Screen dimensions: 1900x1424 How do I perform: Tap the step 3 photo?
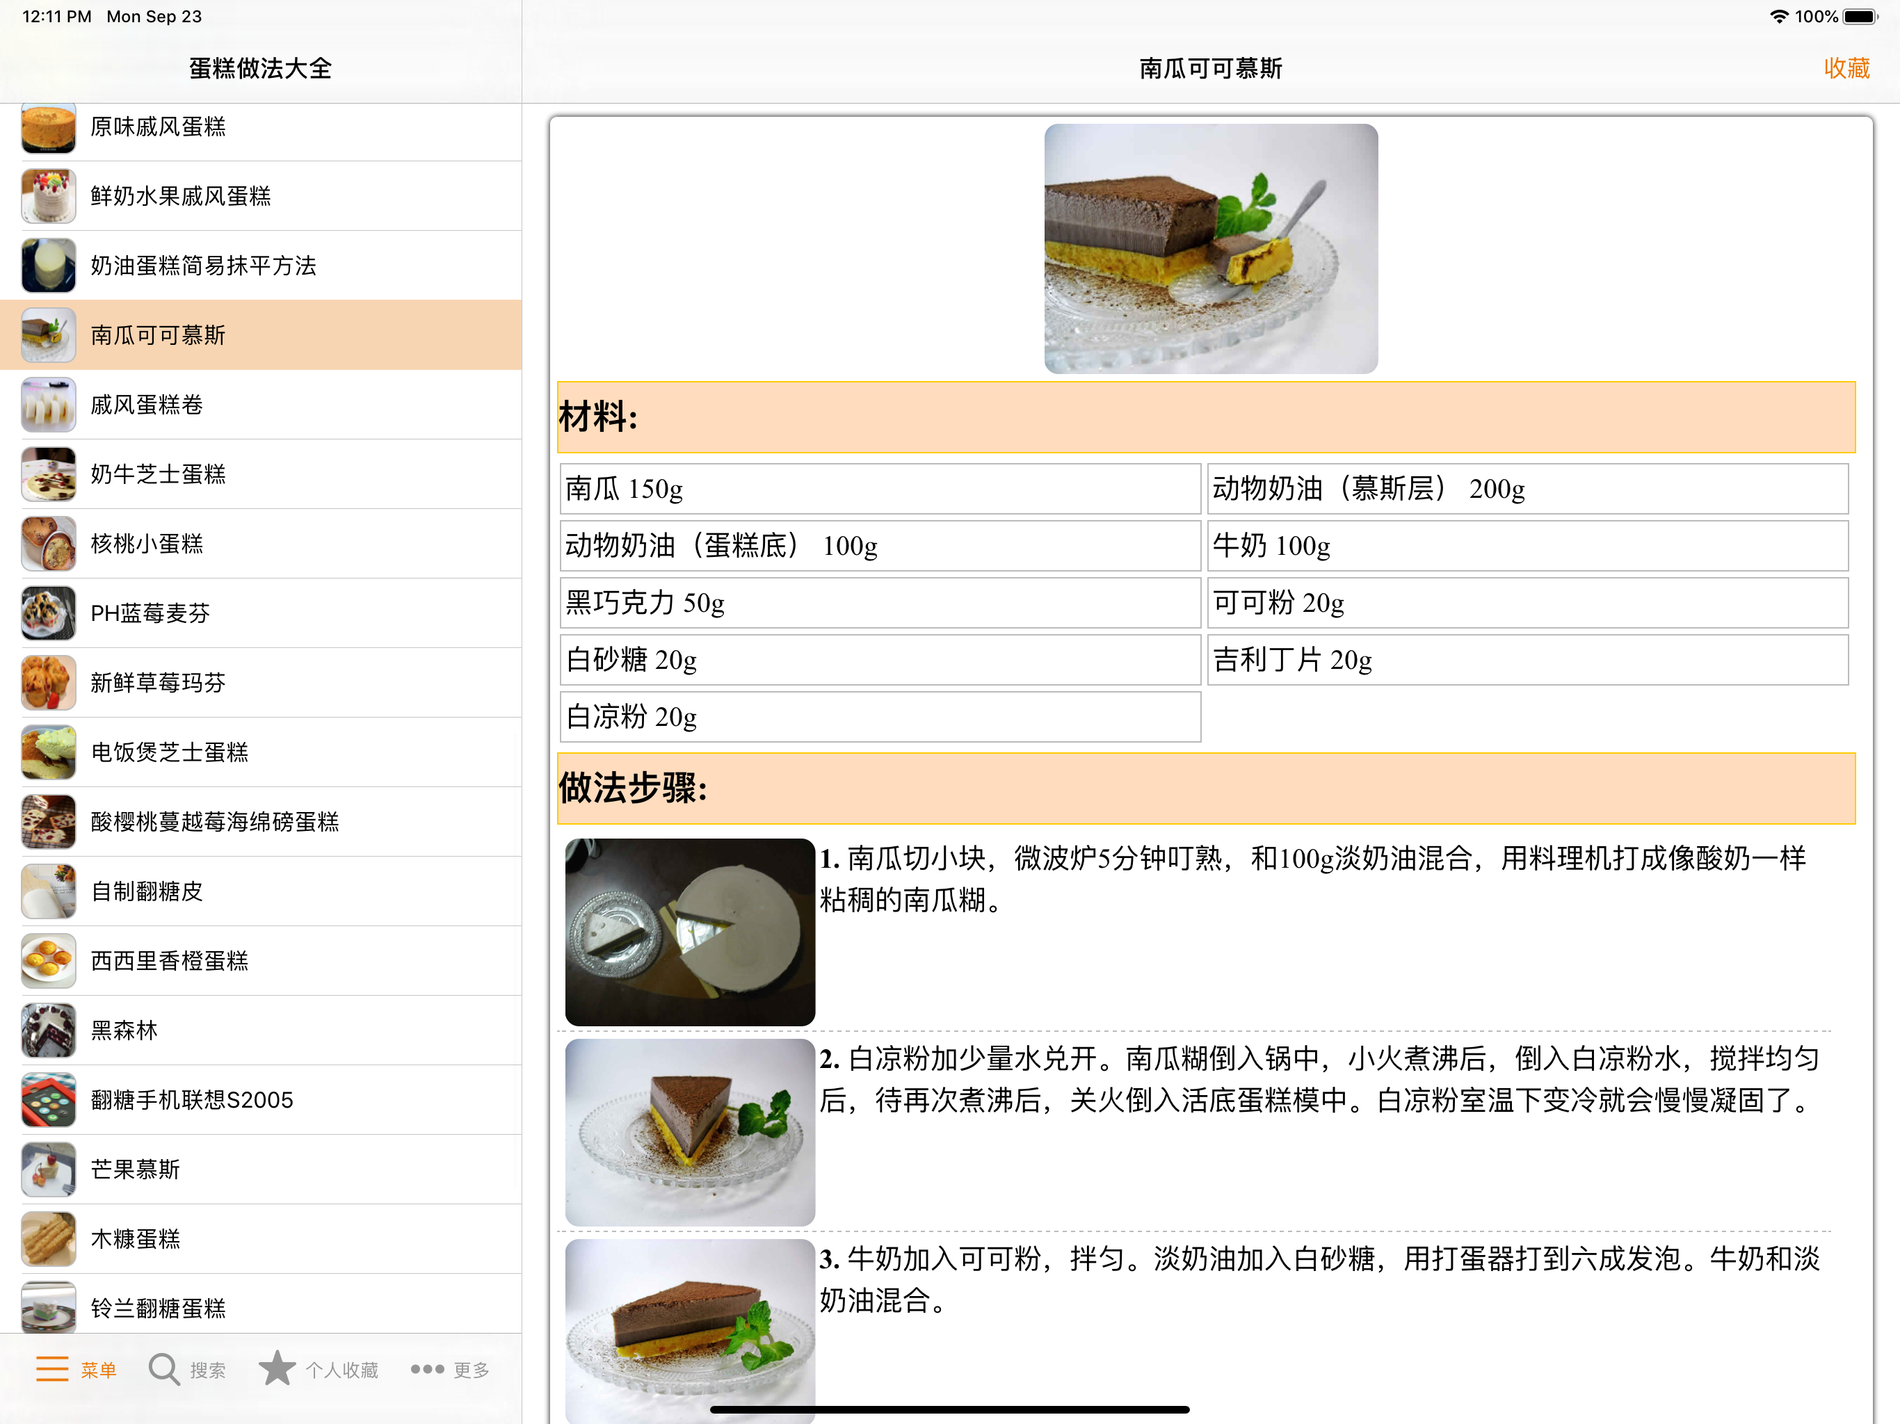coord(690,1330)
